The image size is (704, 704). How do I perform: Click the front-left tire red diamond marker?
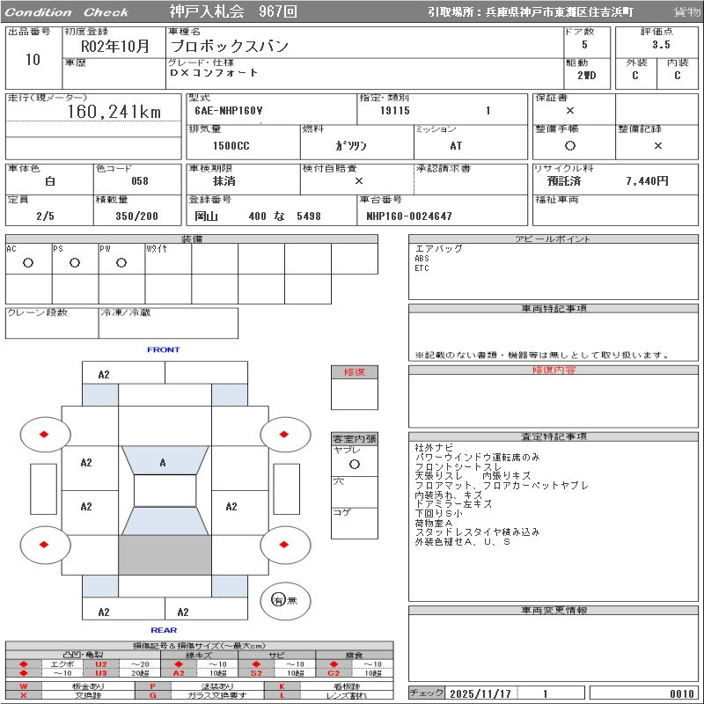click(x=44, y=434)
